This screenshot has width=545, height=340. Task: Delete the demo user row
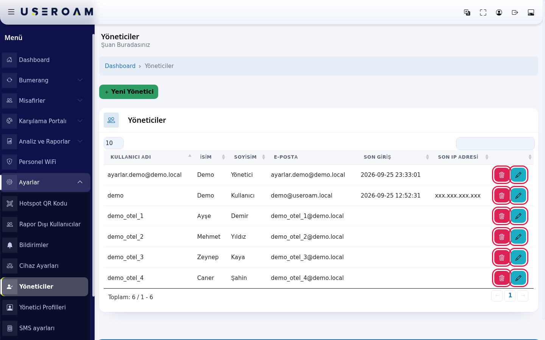tap(501, 196)
